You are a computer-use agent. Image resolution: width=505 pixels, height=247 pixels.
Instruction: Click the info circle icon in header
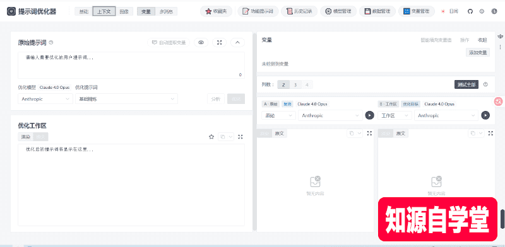coord(482,11)
